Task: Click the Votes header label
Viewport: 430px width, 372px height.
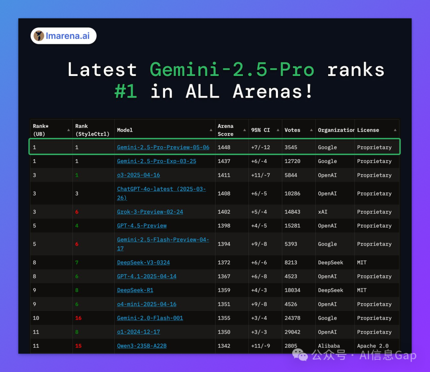Action: pyautogui.click(x=292, y=130)
